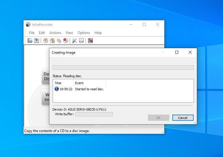Click the Save project toolbar icon
The height and width of the screenshot is (157, 223).
click(x=37, y=41)
